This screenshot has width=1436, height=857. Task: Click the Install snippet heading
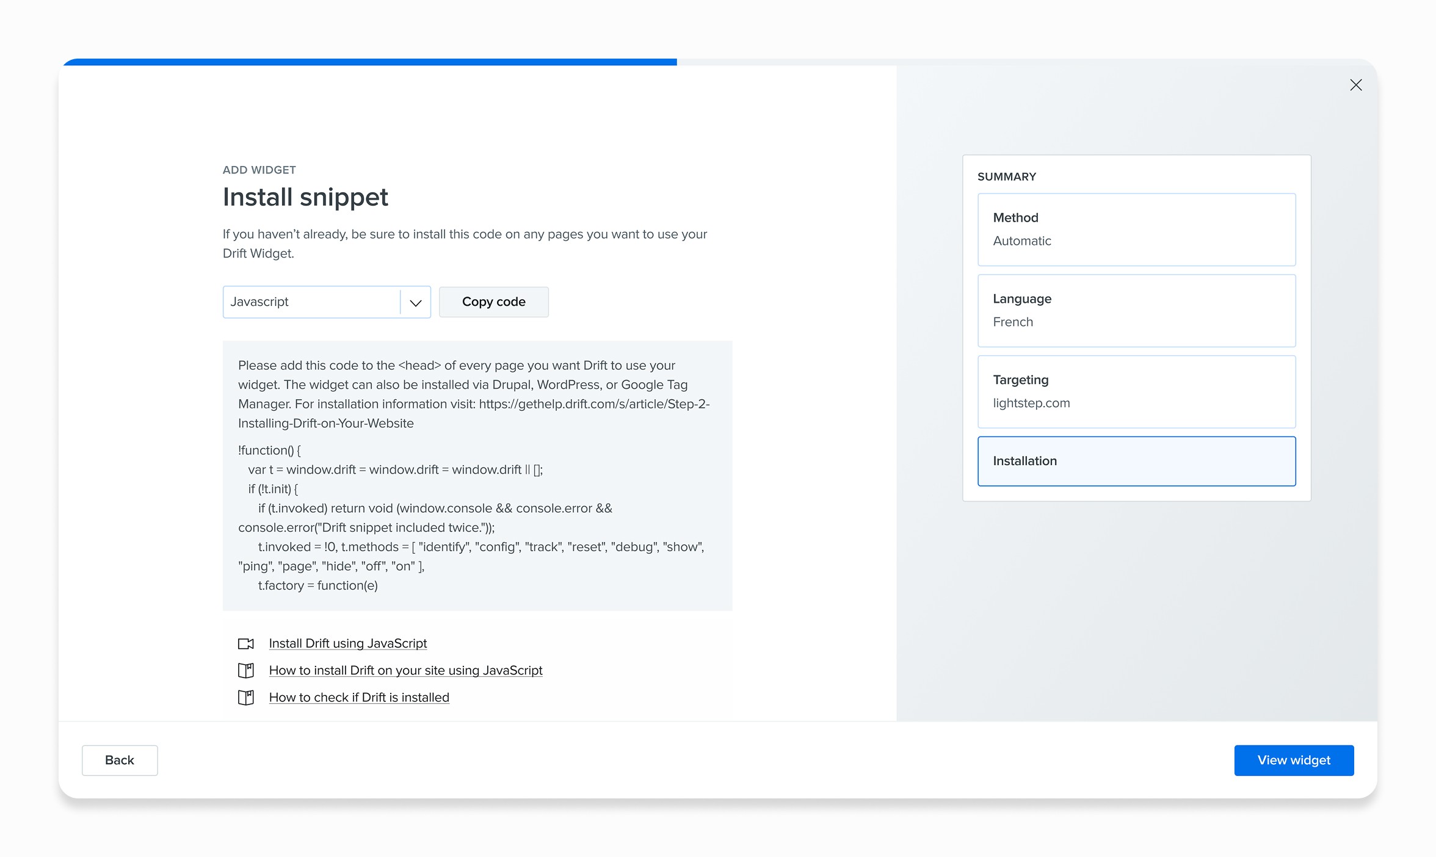click(x=305, y=197)
